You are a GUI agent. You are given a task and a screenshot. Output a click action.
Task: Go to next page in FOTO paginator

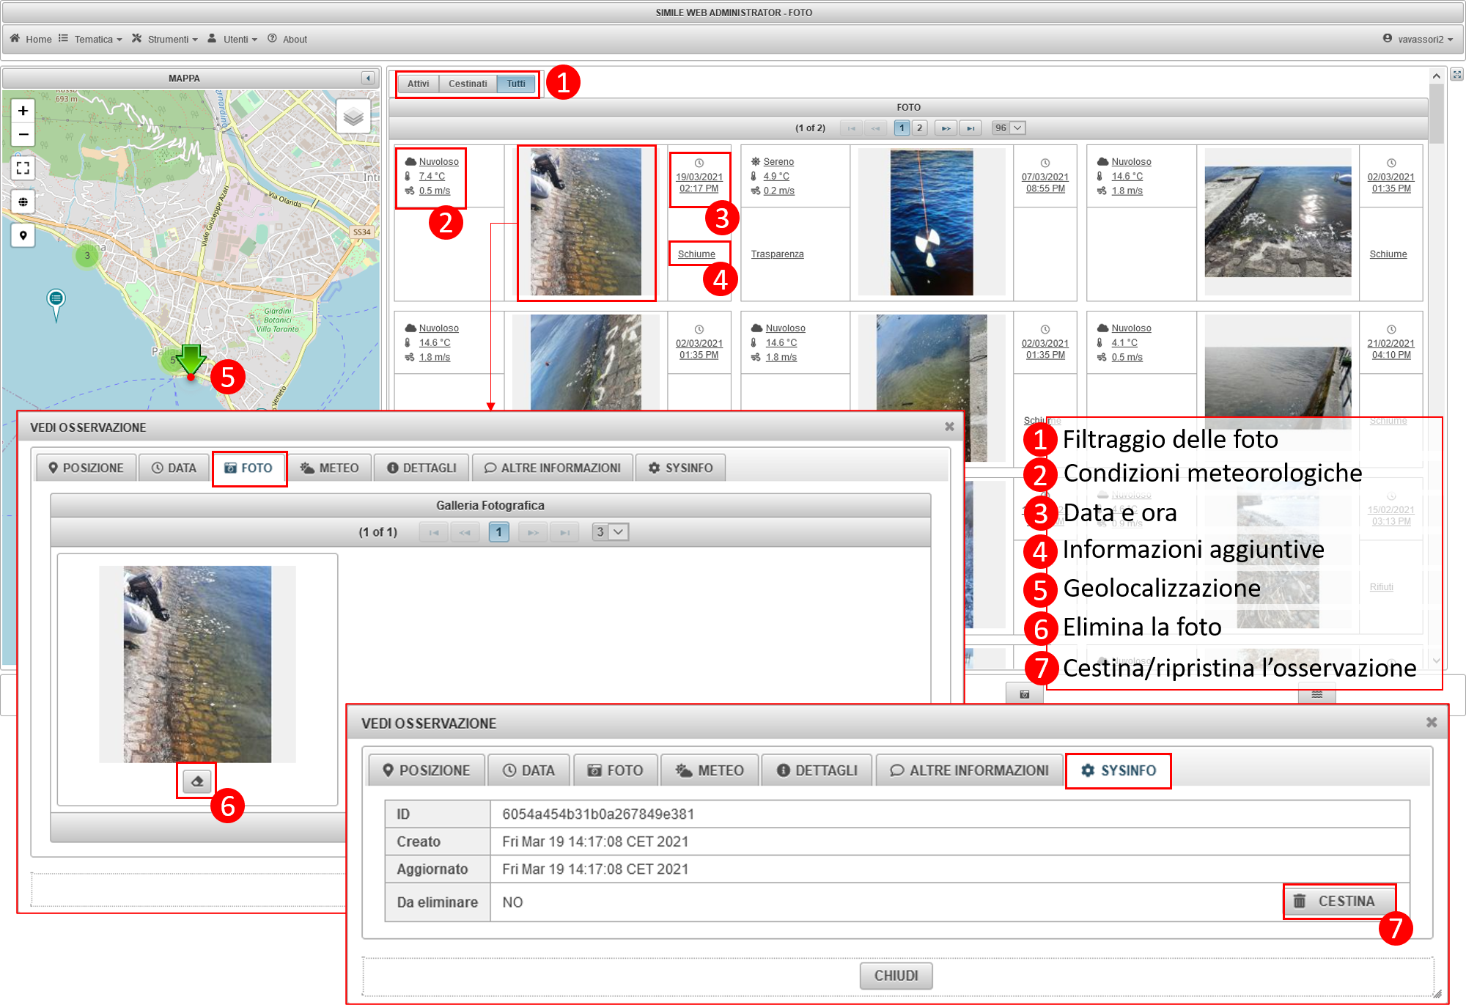coord(946,128)
